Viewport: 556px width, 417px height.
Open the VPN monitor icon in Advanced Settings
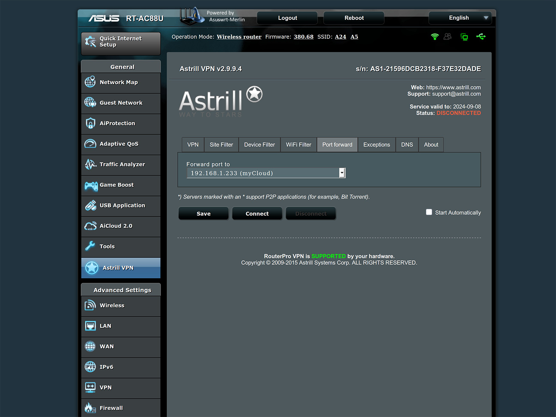90,387
